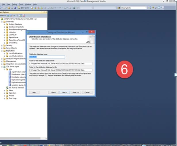Toggle auto-hide pin on Object Explorer
The height and width of the screenshot is (146, 177).
pos(44,12)
